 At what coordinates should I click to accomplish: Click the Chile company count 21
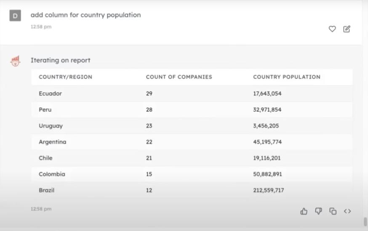149,158
